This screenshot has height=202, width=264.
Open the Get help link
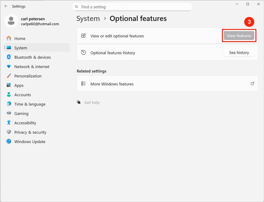92,103
